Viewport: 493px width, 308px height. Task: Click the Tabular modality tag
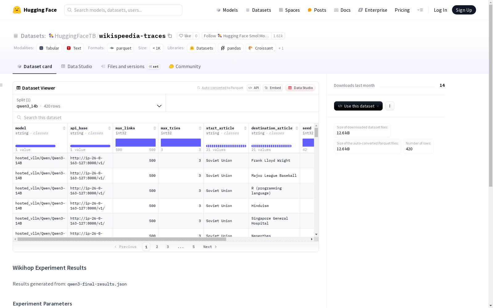click(49, 48)
